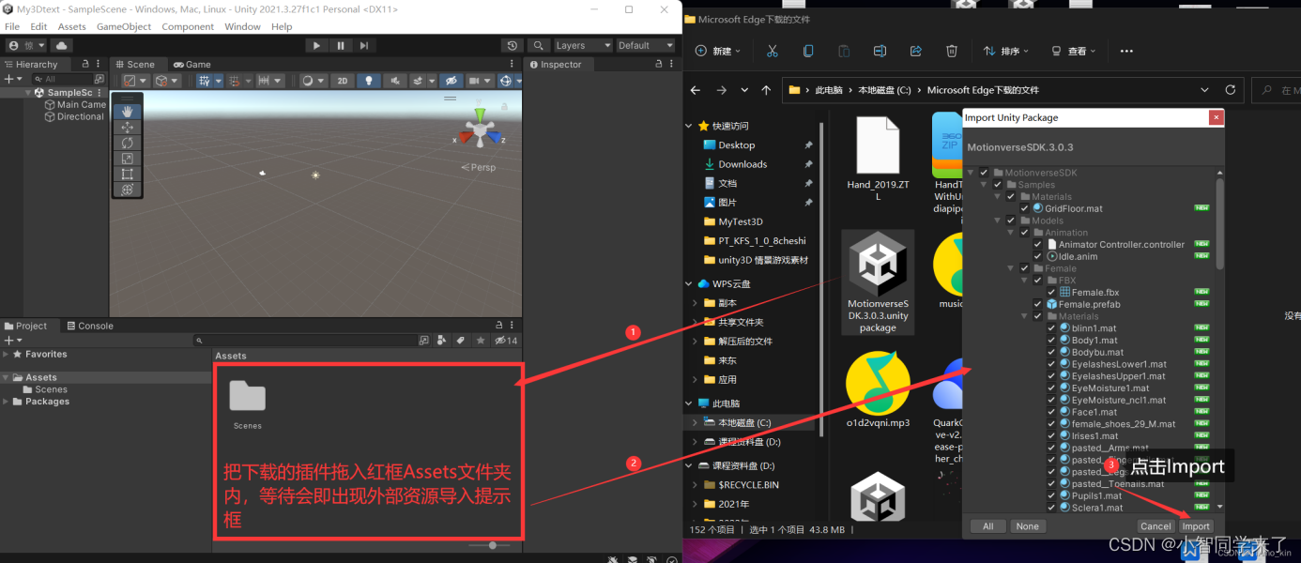Screen dimensions: 1301x563
Task: Open the Window menu
Action: click(242, 26)
